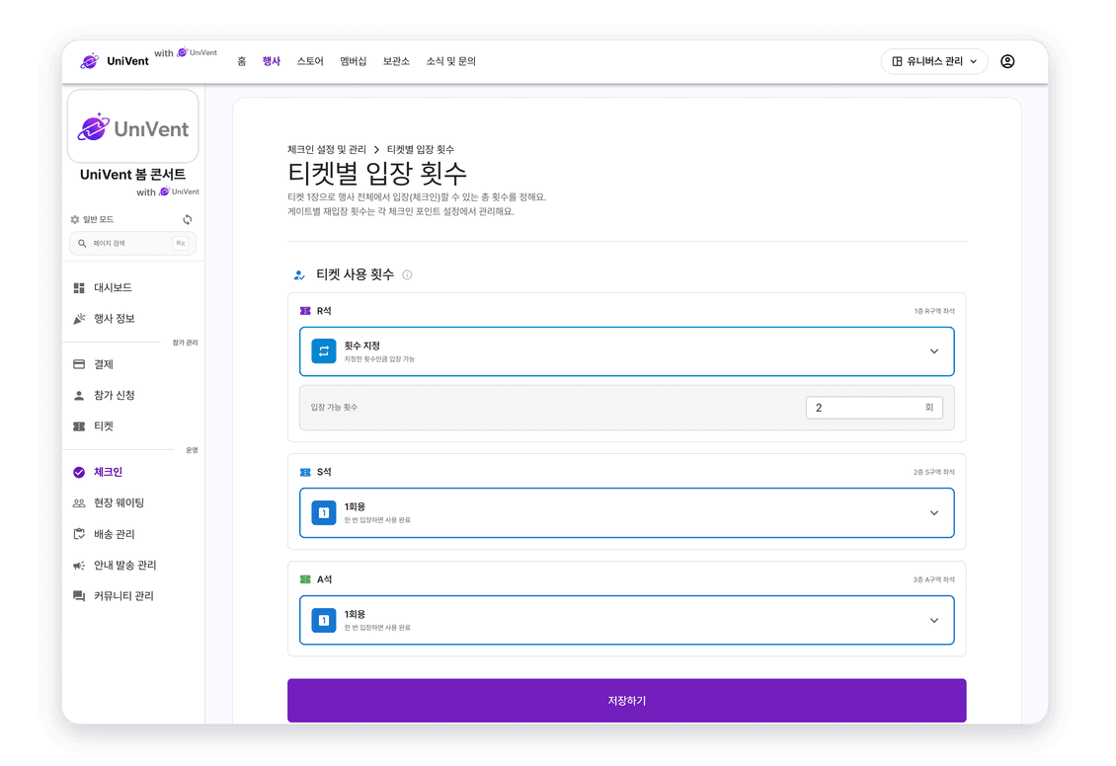The height and width of the screenshot is (766, 1116).
Task: Click the A석 green ticket icon
Action: tap(305, 579)
